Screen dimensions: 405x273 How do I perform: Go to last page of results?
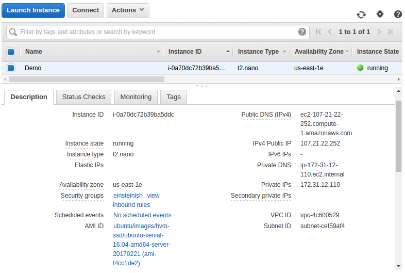[390, 32]
